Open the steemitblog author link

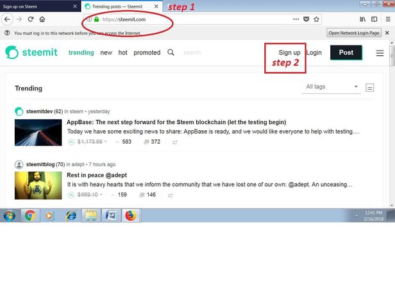[x=40, y=164]
